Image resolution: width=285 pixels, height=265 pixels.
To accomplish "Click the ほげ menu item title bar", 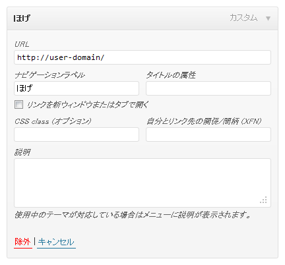I will (x=142, y=18).
